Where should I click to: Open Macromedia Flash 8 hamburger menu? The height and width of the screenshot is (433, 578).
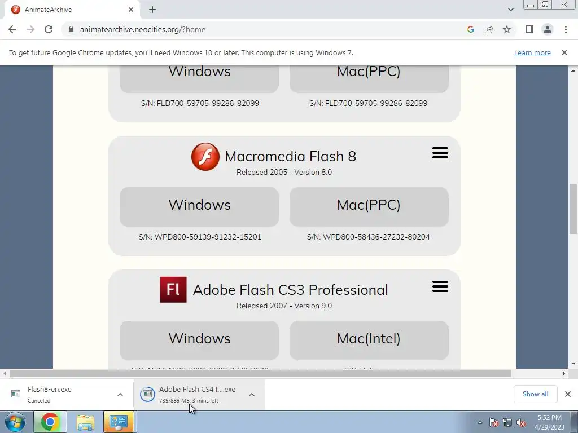pos(440,153)
